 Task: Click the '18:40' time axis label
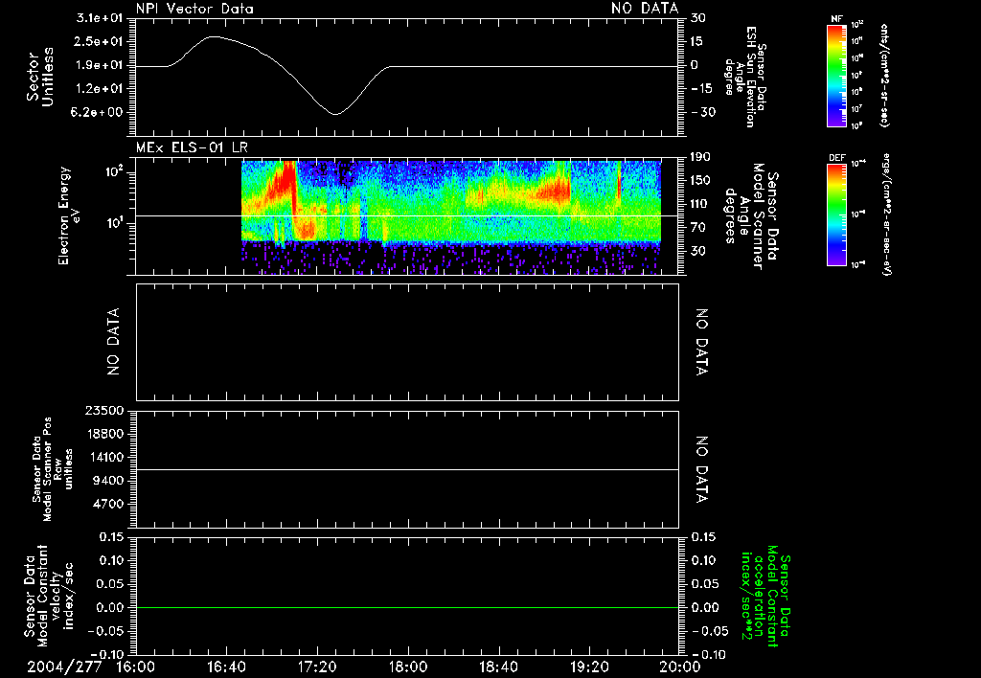tap(498, 667)
